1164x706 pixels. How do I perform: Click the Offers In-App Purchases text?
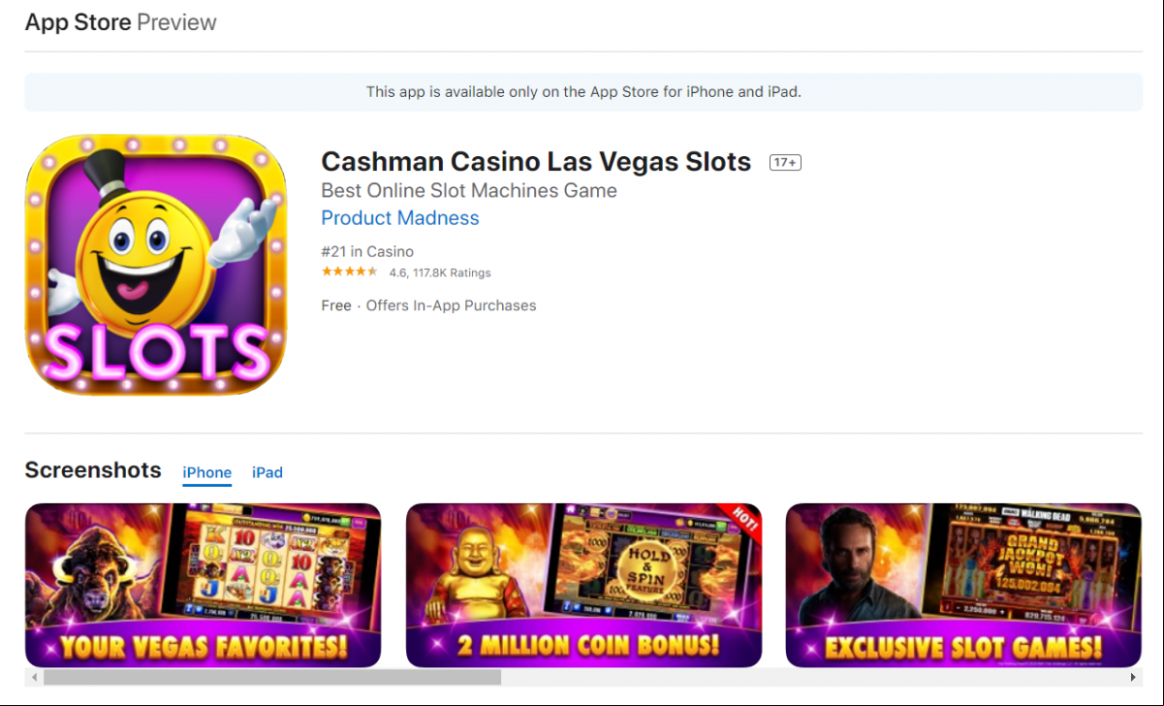click(x=451, y=305)
